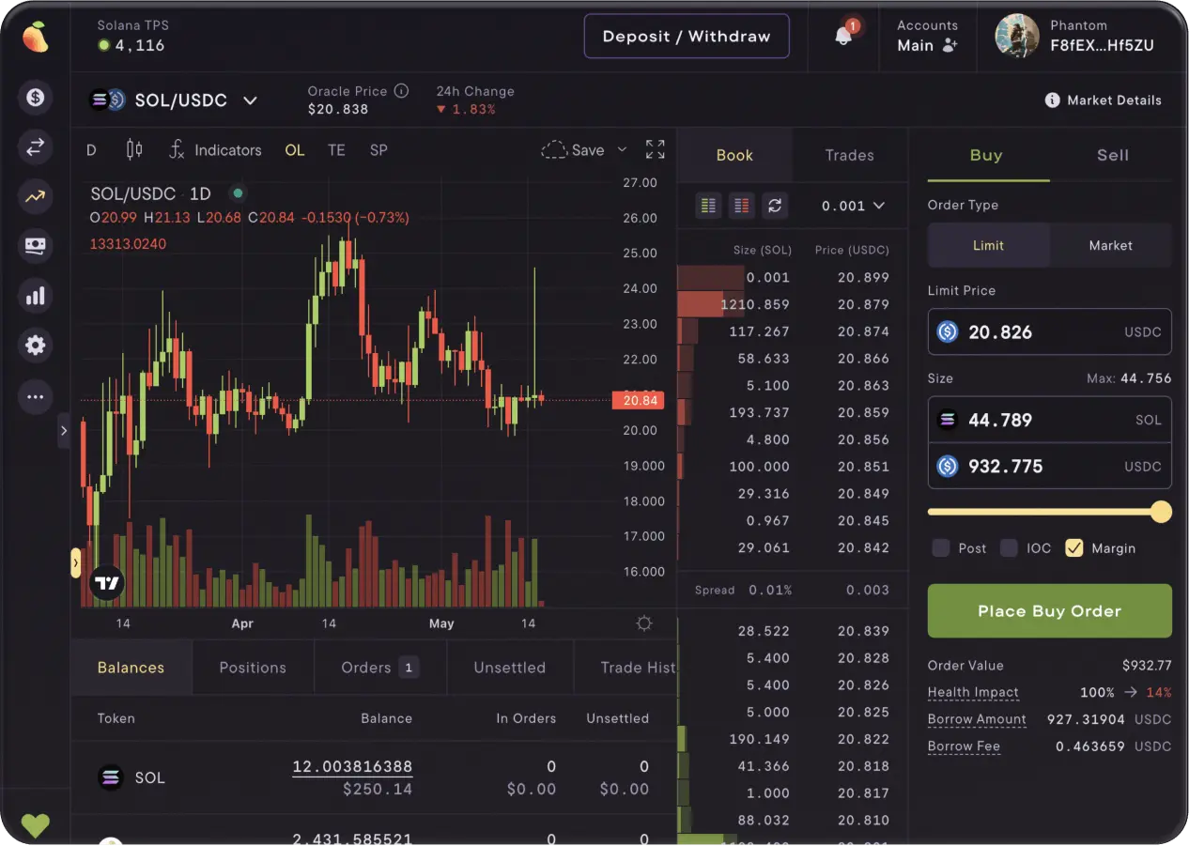Toggle the TE chart option

pos(336,149)
